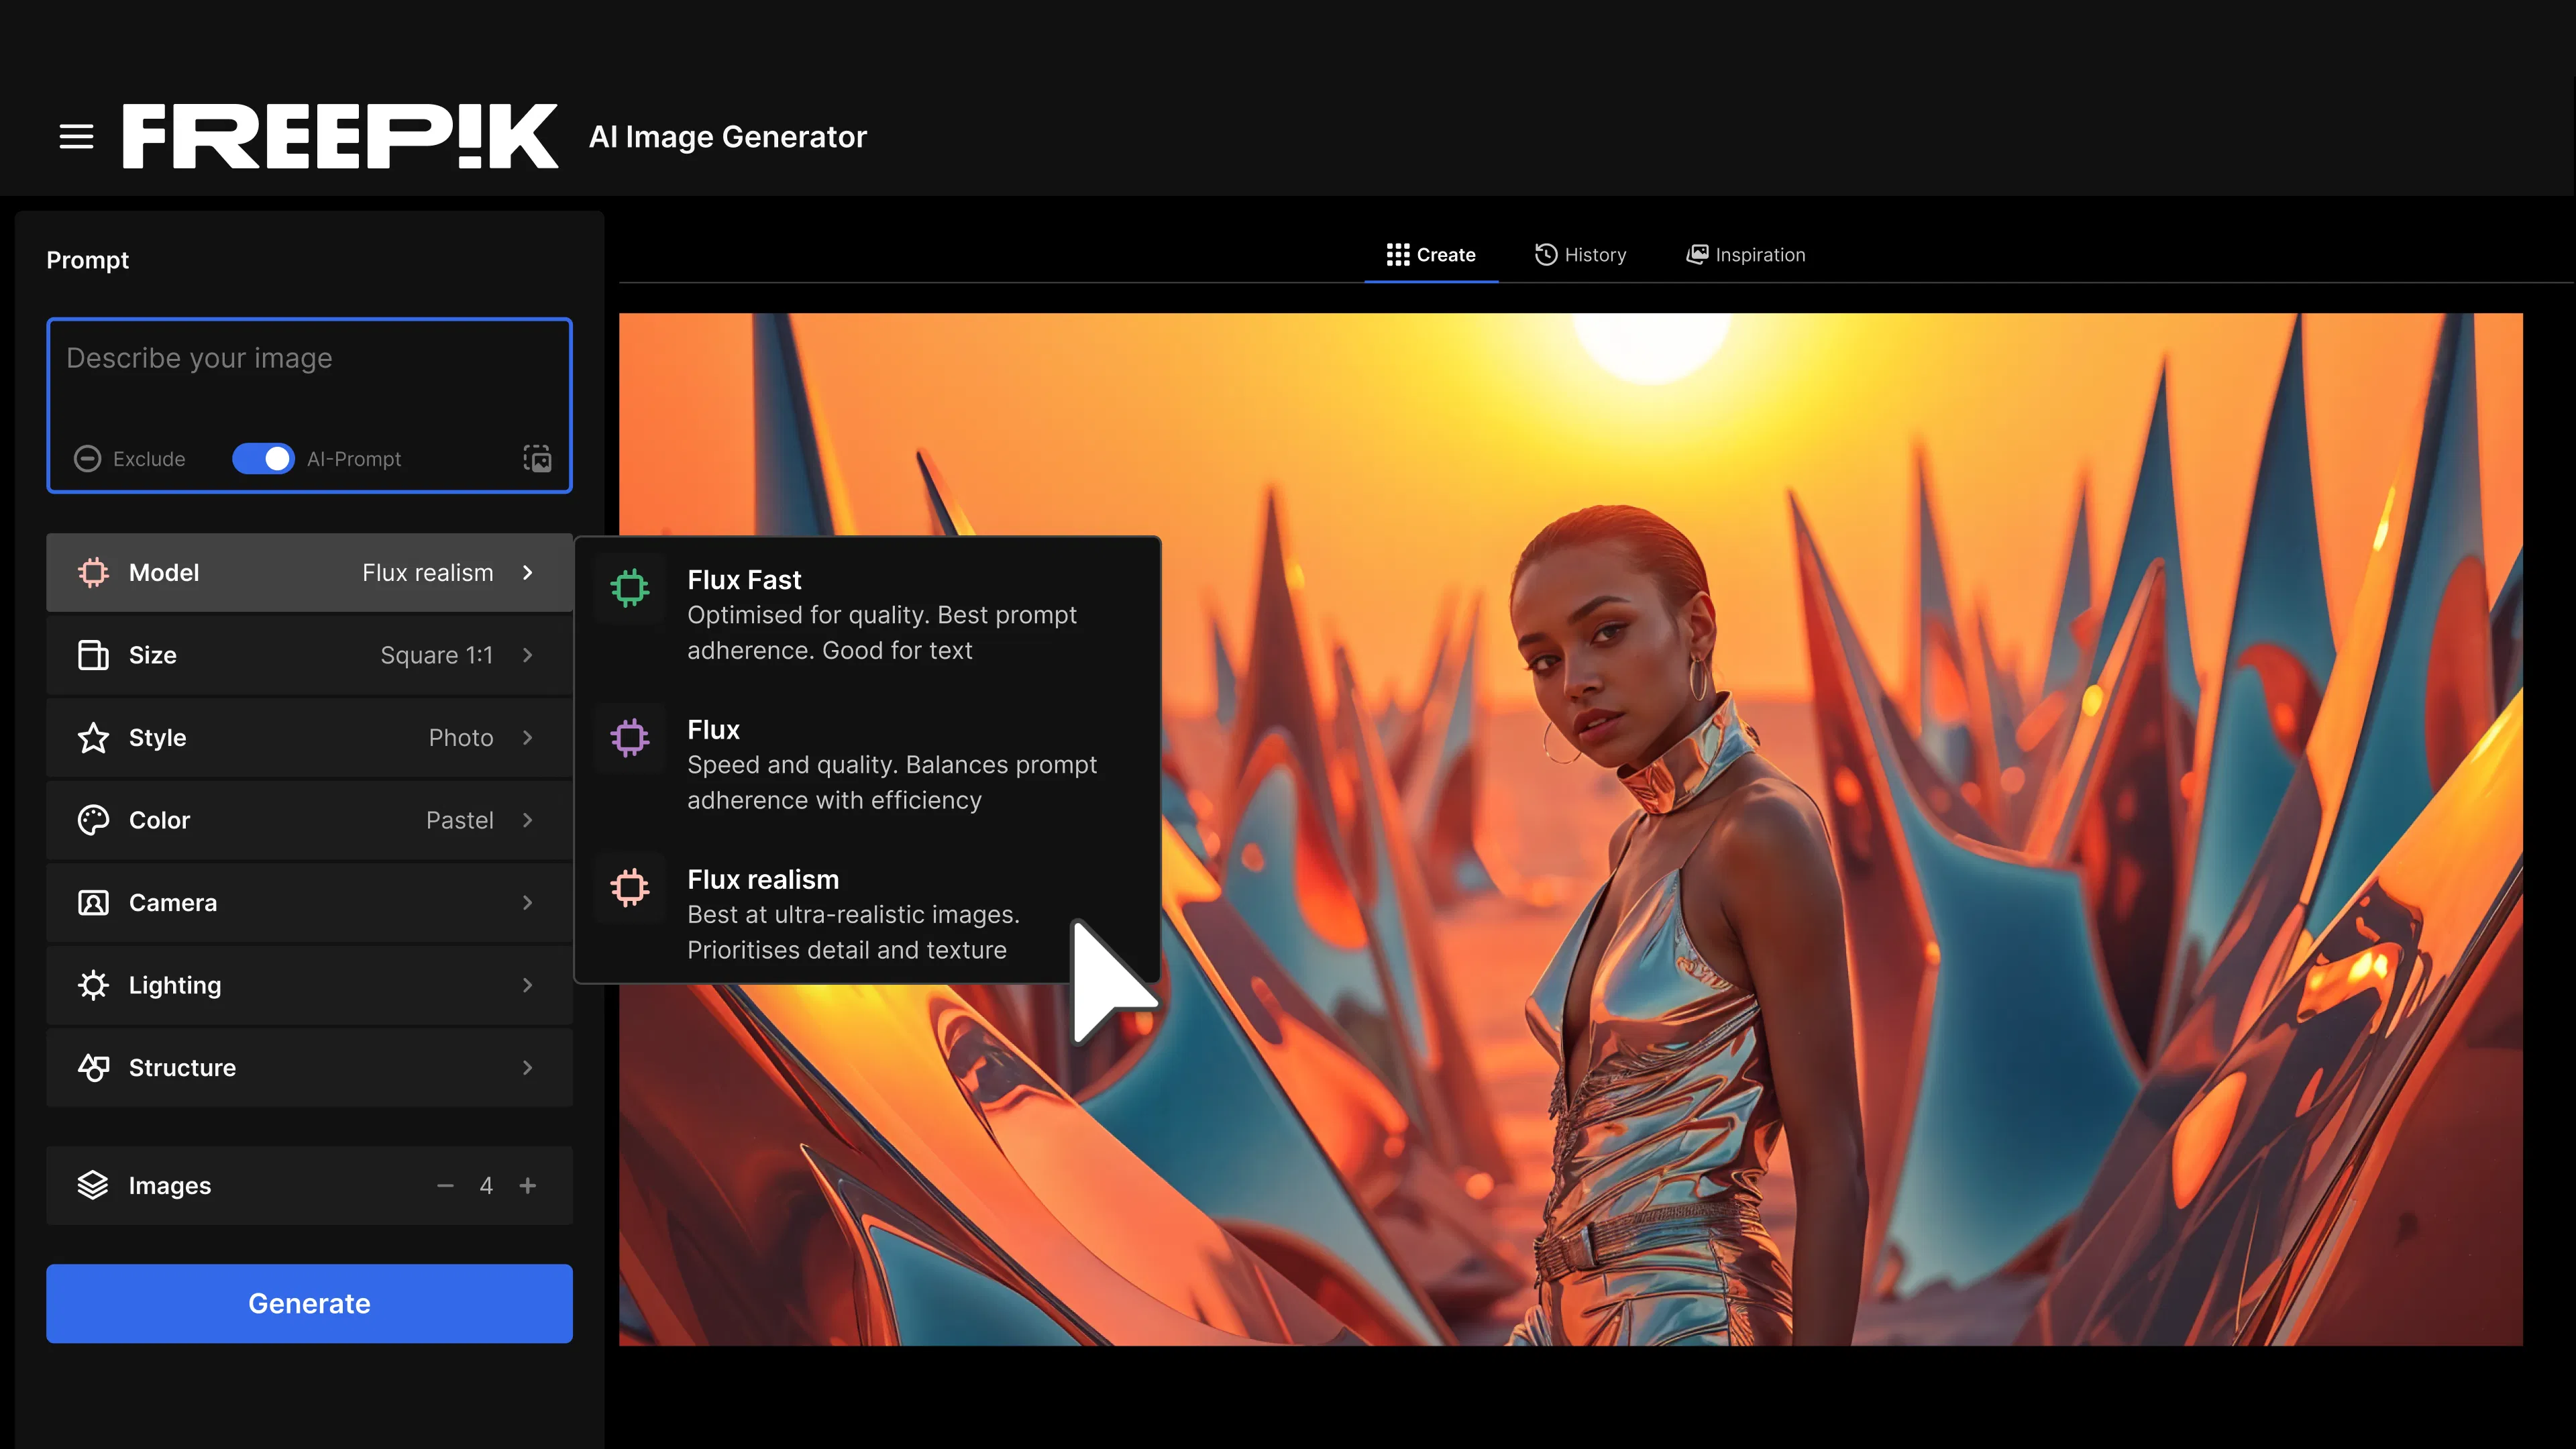Click the Generate button
Screen dimensions: 2576x1449
(x=309, y=1303)
